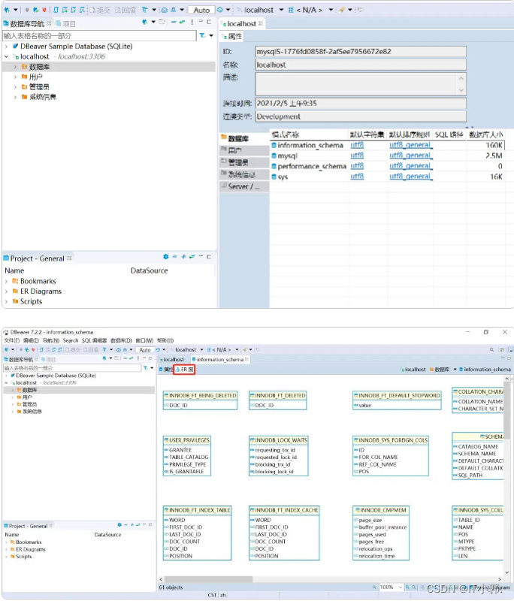This screenshot has width=514, height=601.
Task: Switch to ER 图 tab in lower window
Action: coord(184,370)
